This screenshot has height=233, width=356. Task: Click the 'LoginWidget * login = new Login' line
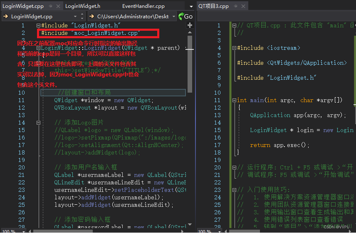tap(302, 130)
